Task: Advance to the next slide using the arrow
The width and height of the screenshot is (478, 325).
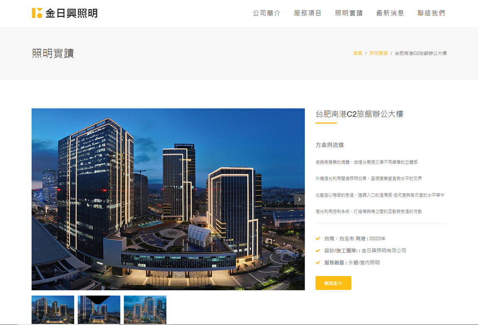Action: (x=299, y=200)
